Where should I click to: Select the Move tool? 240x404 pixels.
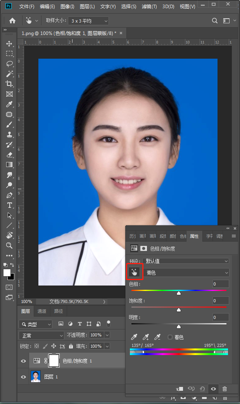(9, 44)
